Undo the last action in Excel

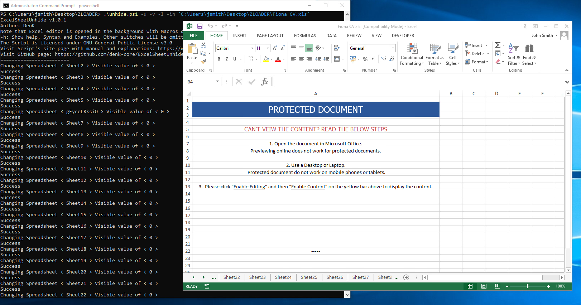210,26
